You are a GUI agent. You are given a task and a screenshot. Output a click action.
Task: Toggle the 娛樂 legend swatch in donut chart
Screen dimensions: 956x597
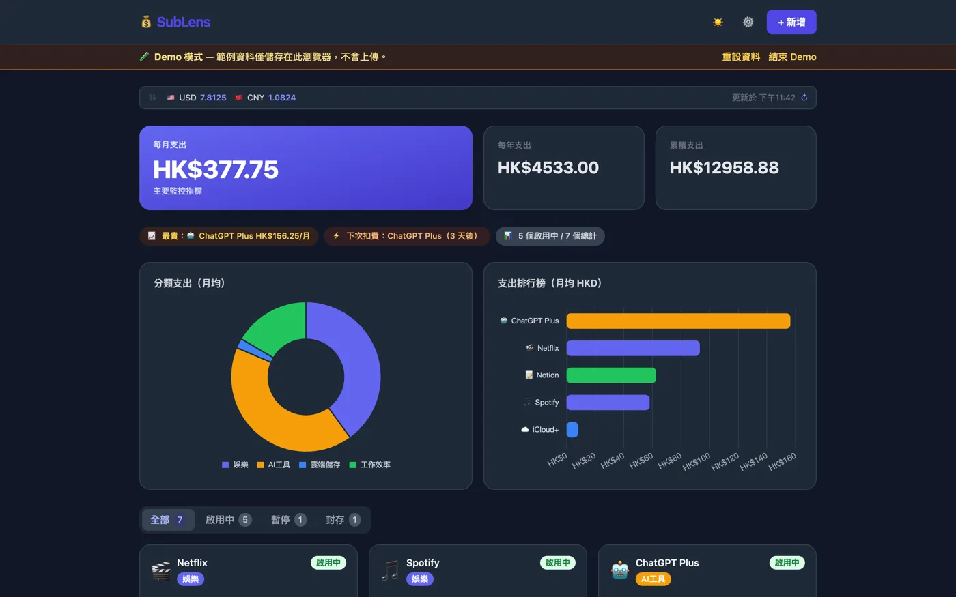[x=225, y=465]
